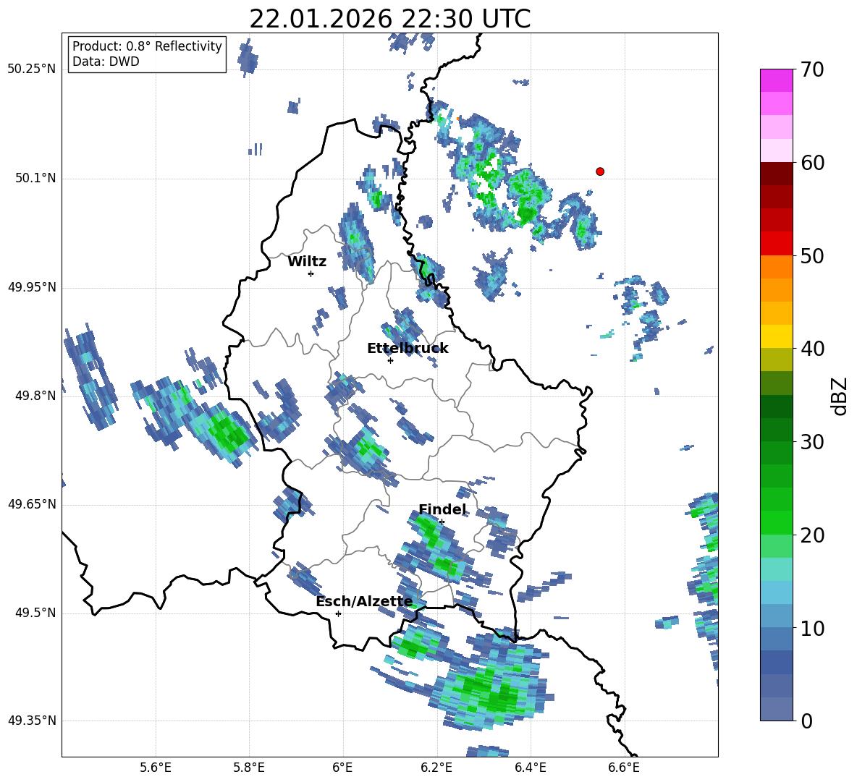Click the Data: DWD text
The image size is (857, 782).
click(x=106, y=61)
